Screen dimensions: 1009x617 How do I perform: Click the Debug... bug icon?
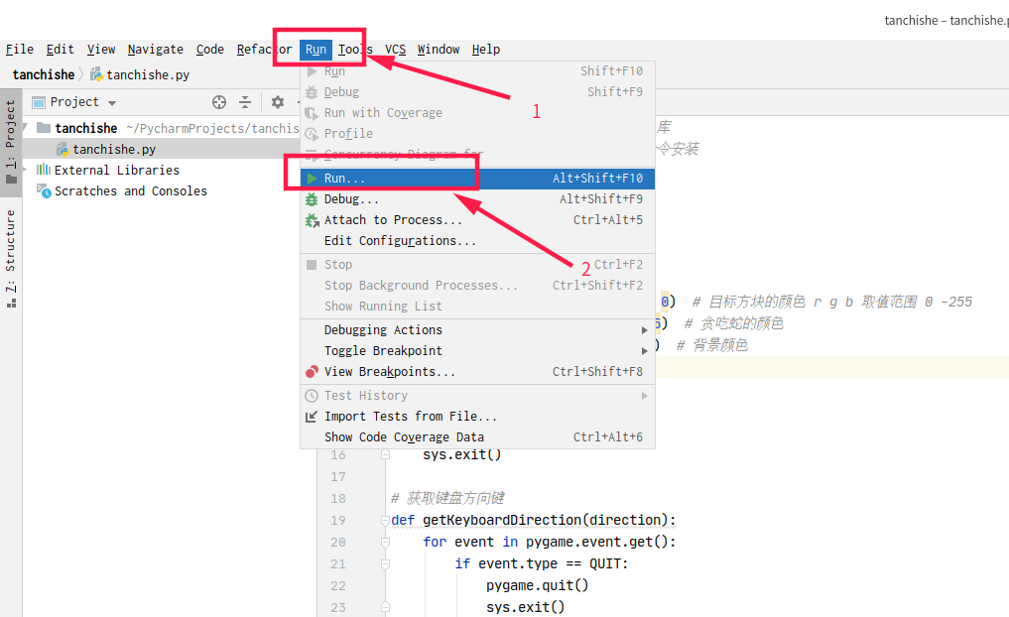[312, 199]
